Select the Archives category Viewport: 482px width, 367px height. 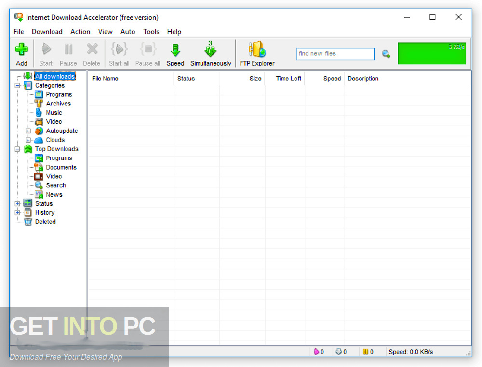coord(58,104)
